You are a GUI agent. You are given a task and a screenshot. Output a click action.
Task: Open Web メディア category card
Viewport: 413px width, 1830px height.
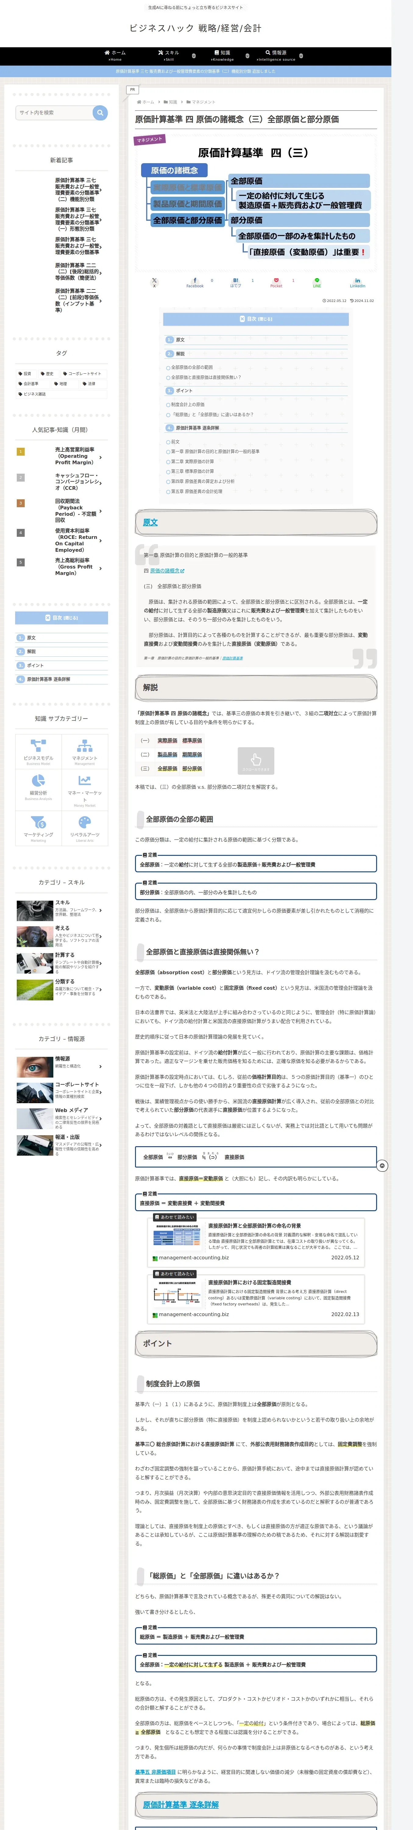(61, 1119)
